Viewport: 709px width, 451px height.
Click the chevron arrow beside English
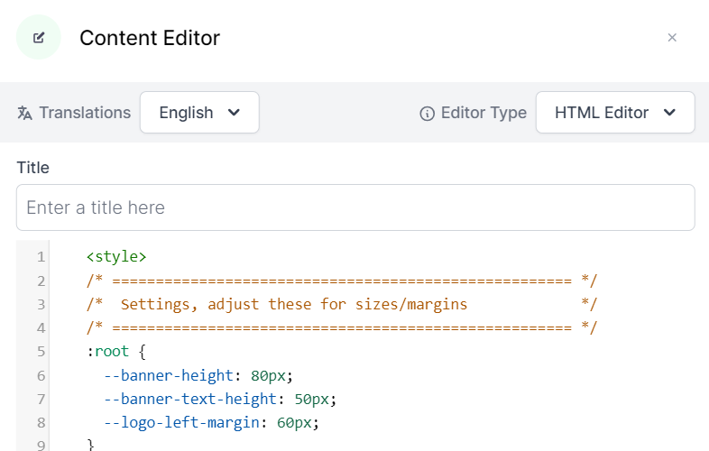point(235,113)
